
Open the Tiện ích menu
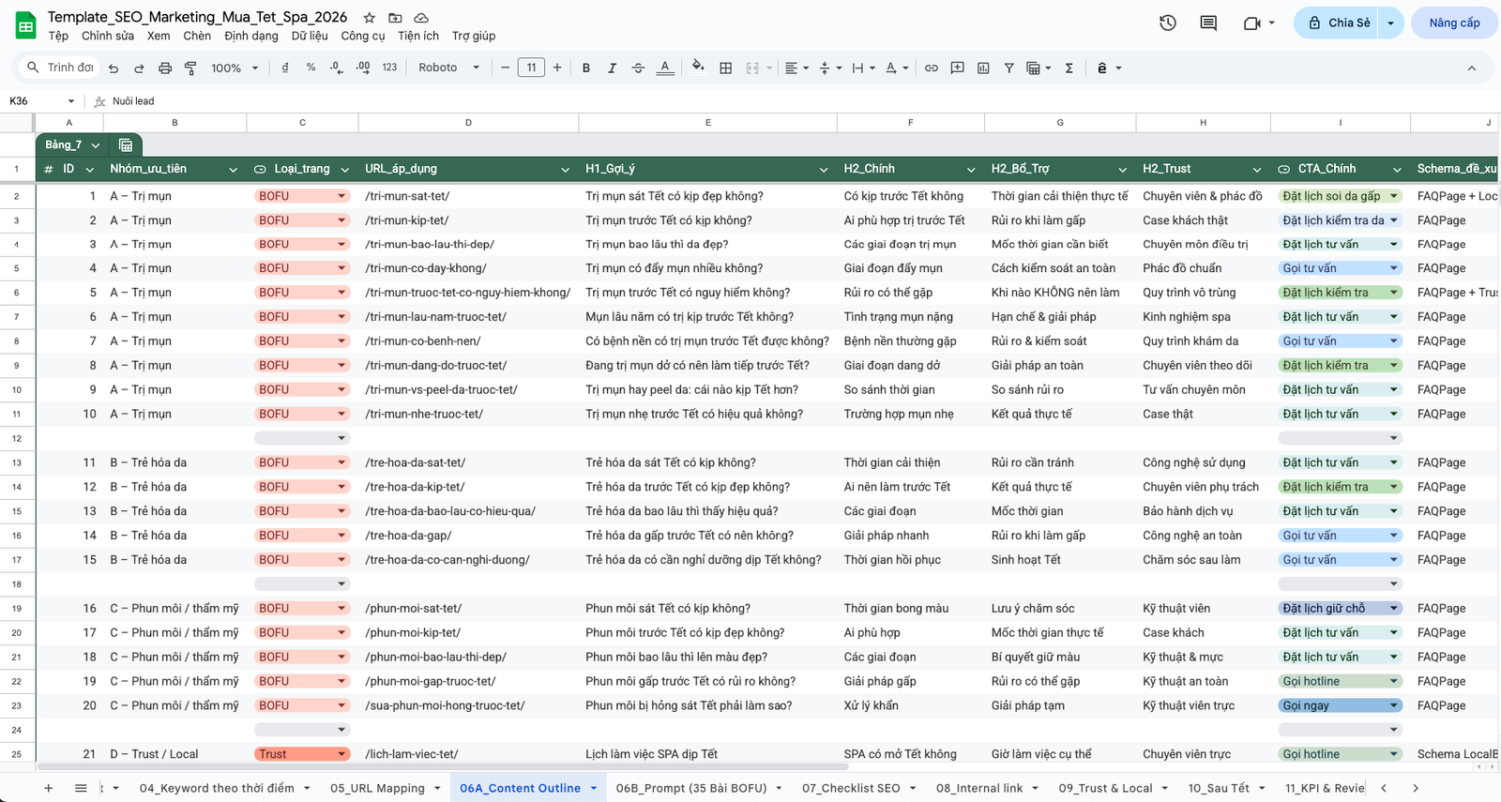coord(418,36)
